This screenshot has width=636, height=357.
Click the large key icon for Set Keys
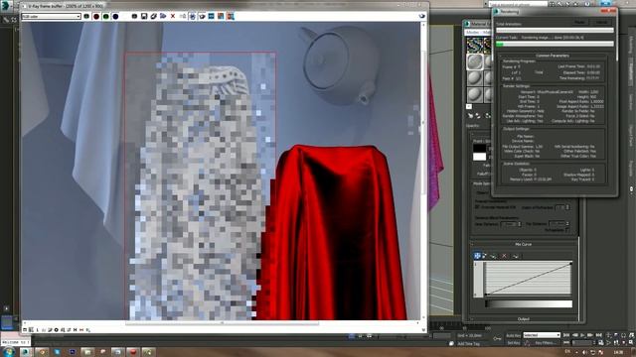click(497, 339)
